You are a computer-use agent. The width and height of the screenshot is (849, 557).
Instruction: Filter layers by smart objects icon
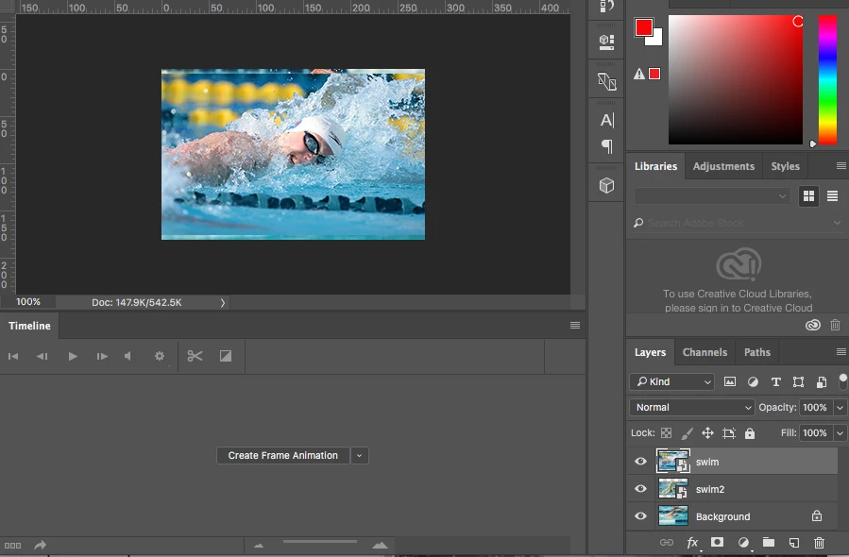pyautogui.click(x=822, y=381)
